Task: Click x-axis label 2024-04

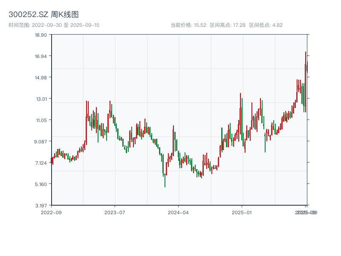Action: point(178,212)
